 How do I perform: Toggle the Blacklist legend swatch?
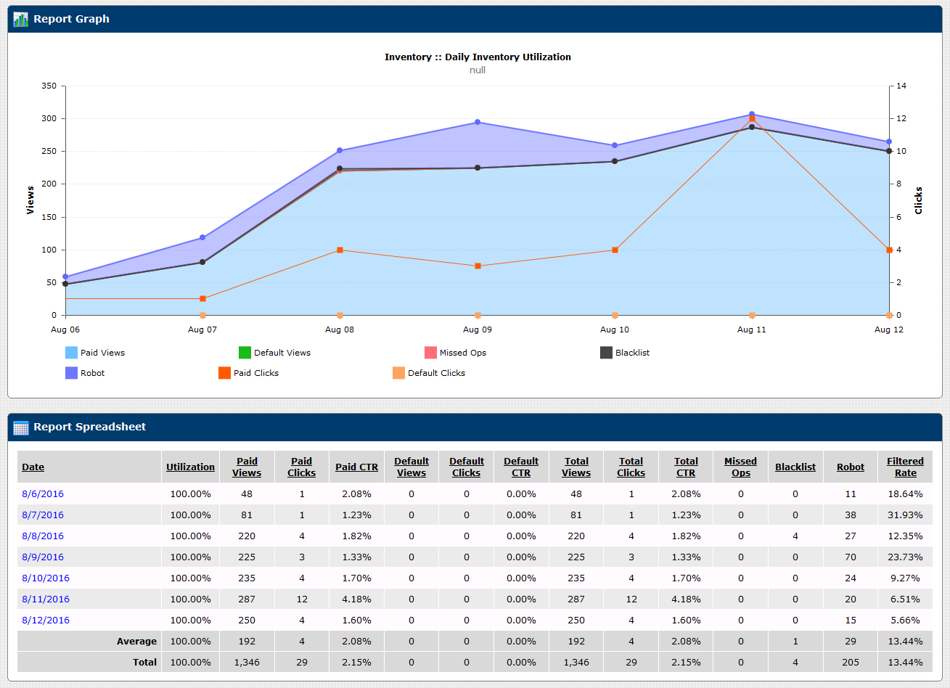[606, 353]
